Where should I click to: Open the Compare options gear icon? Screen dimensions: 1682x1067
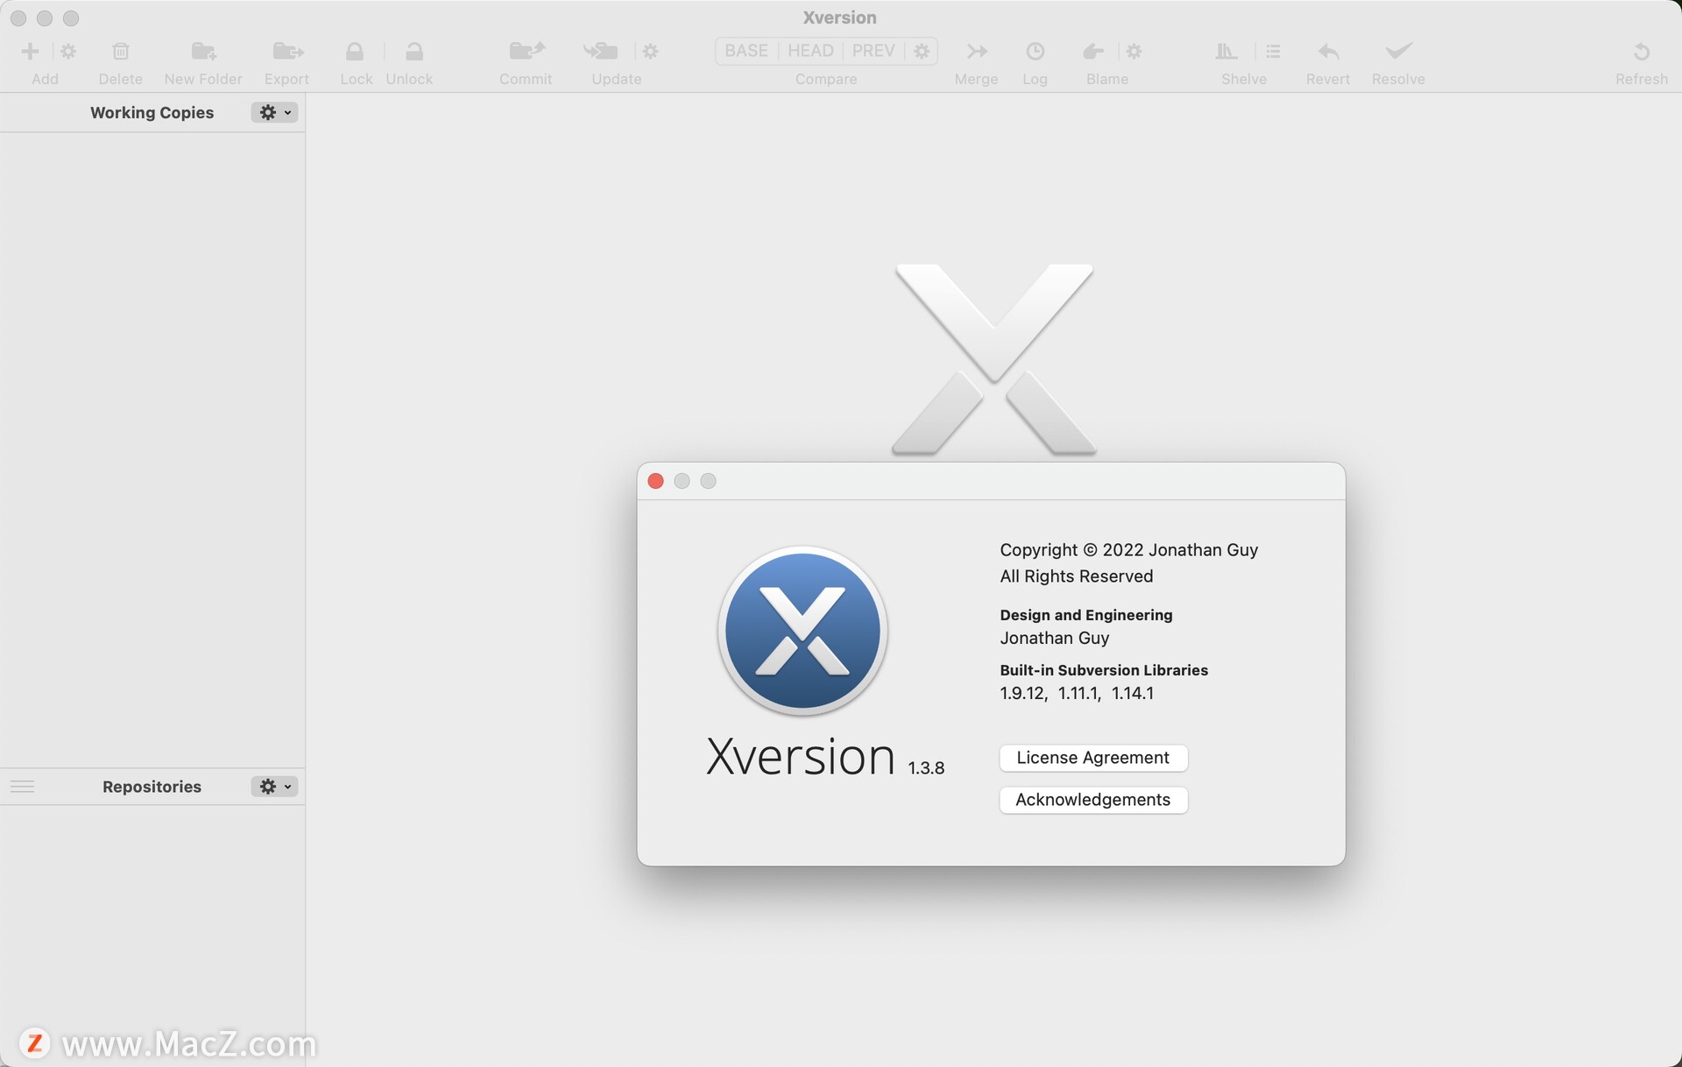(922, 52)
